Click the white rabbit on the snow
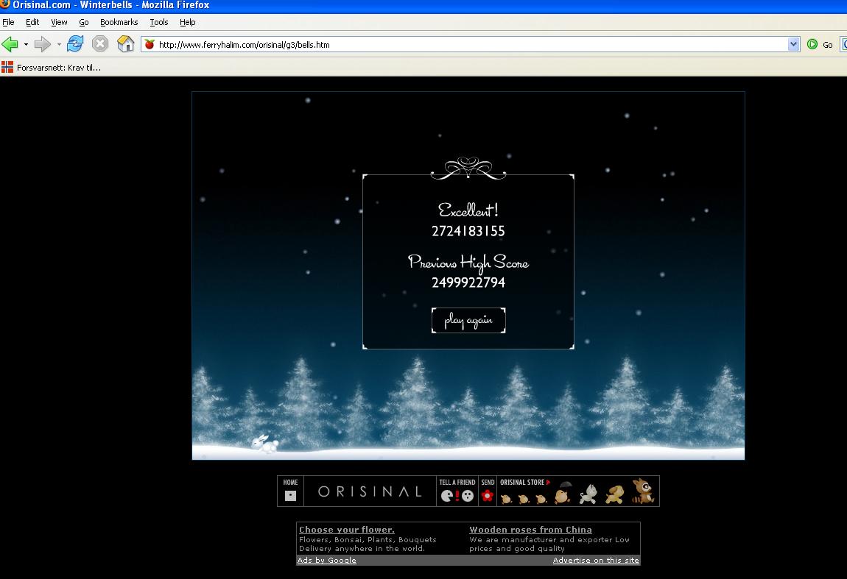The image size is (847, 579). click(x=264, y=444)
